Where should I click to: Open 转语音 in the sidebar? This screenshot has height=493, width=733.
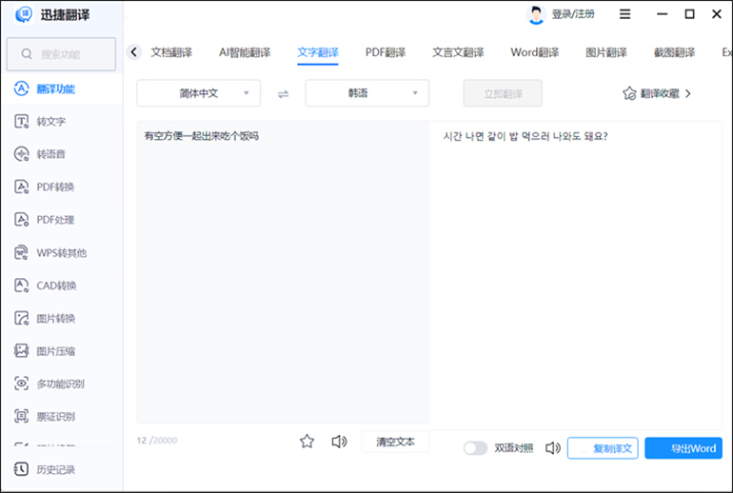point(51,154)
